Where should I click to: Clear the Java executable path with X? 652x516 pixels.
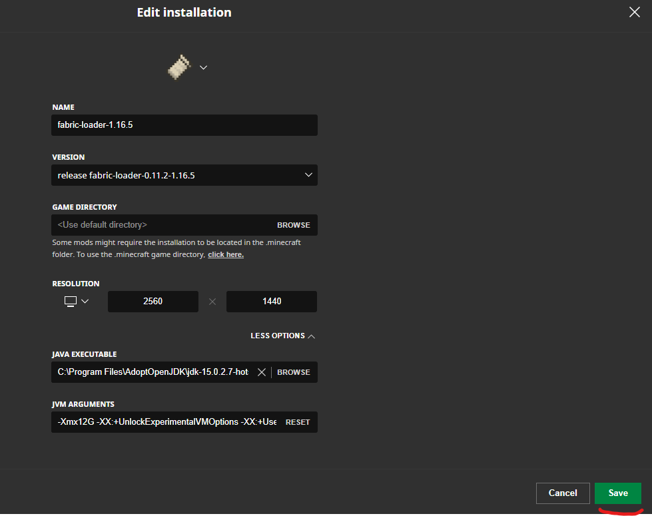(261, 372)
